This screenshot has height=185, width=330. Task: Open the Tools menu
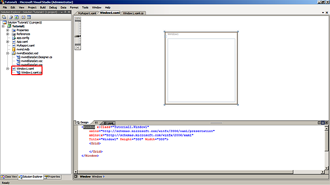tap(85, 8)
